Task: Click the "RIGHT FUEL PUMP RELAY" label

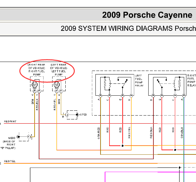Action: 192,81
